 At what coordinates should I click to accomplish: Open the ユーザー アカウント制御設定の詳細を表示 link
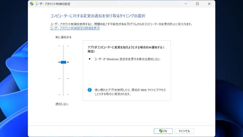(x=75, y=28)
